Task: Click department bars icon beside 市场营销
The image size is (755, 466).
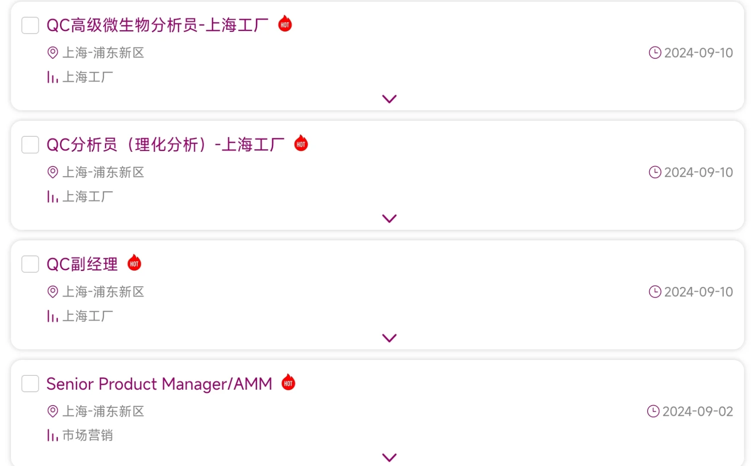Action: pos(53,435)
